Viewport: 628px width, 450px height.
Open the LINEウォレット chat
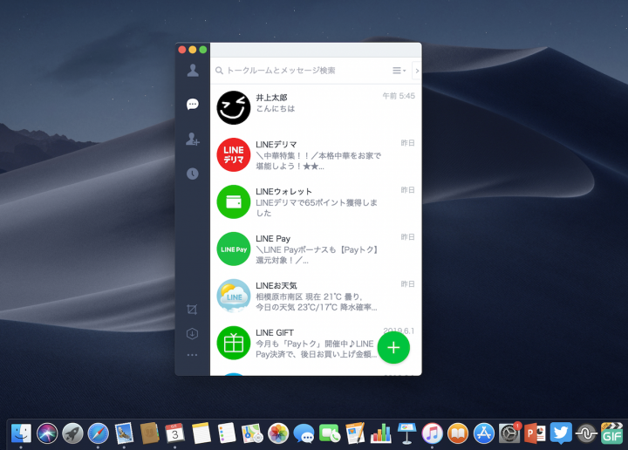(316, 201)
